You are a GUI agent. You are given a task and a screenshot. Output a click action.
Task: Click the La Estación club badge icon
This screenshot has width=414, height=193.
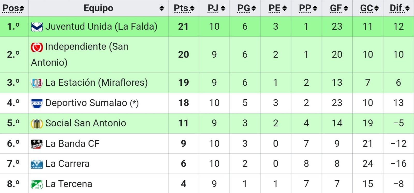click(x=37, y=83)
